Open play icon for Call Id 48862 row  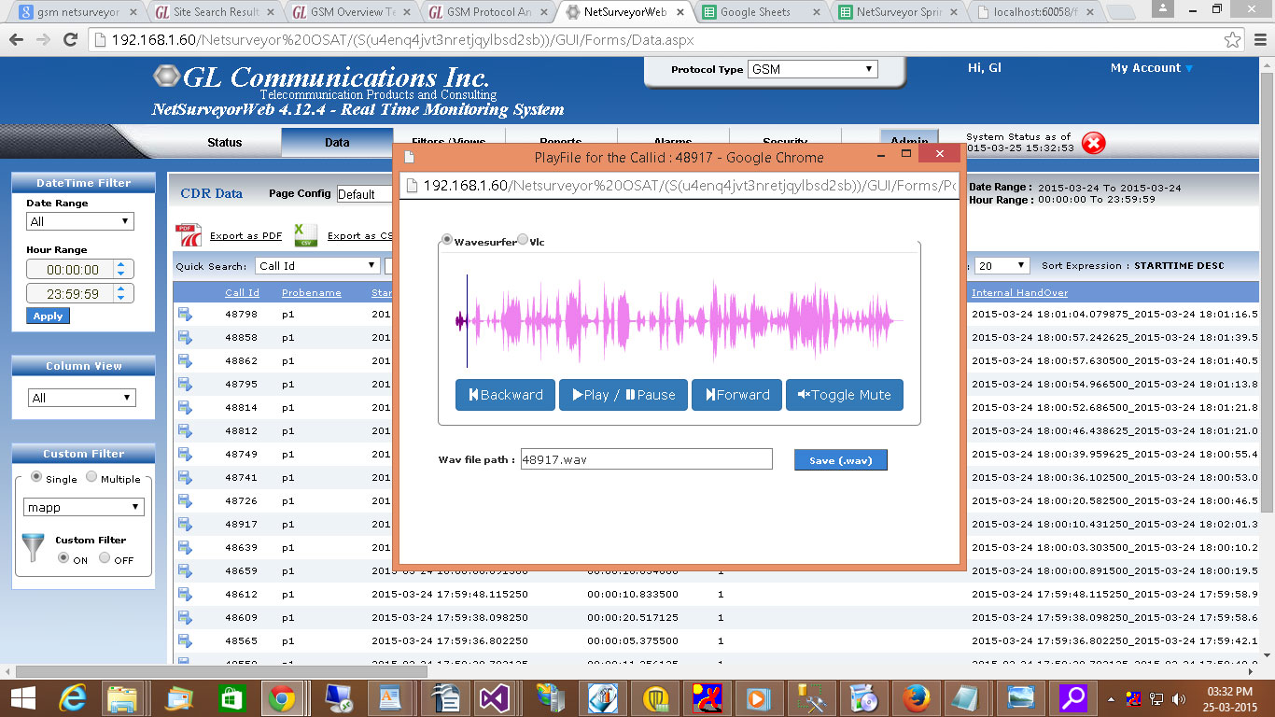pyautogui.click(x=185, y=361)
